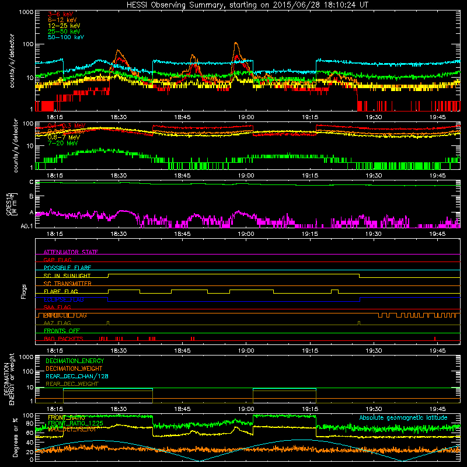Click the 7-20 MeV legend label

[63, 143]
